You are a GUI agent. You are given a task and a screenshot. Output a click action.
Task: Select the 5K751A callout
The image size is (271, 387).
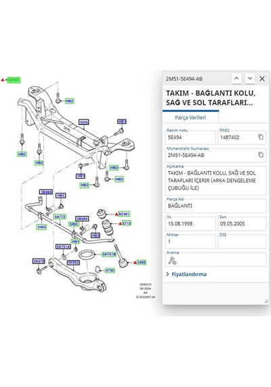click(63, 247)
